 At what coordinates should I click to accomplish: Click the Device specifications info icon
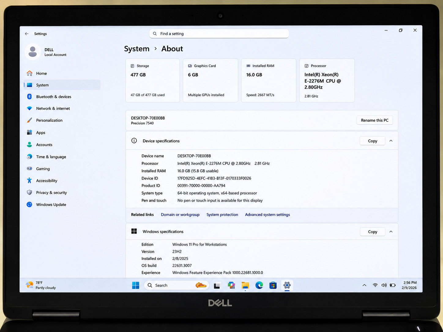click(134, 141)
